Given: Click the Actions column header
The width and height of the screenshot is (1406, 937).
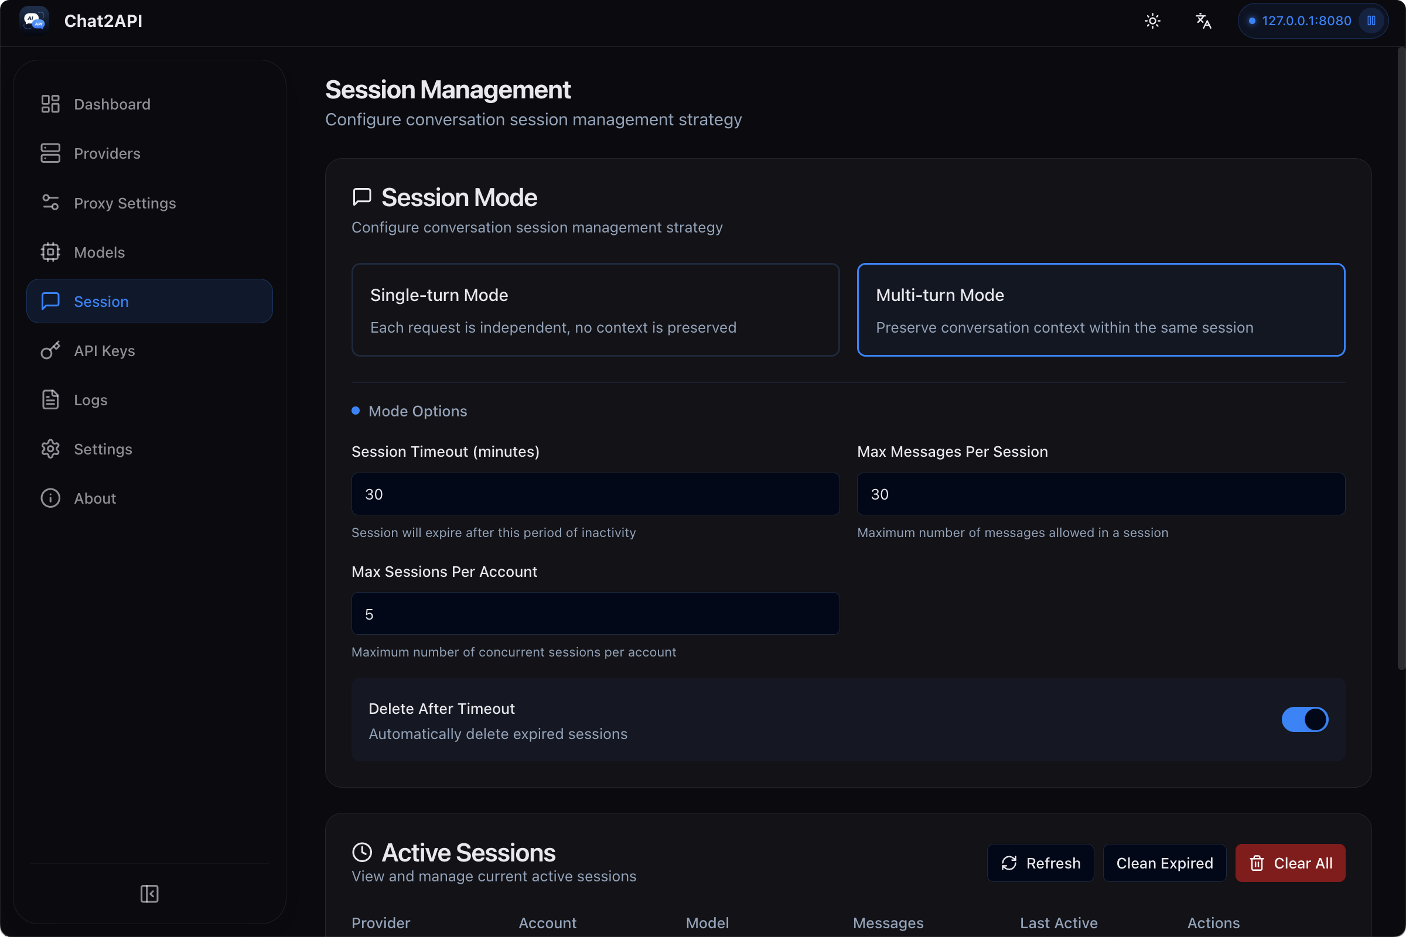Looking at the screenshot, I should pos(1213,923).
